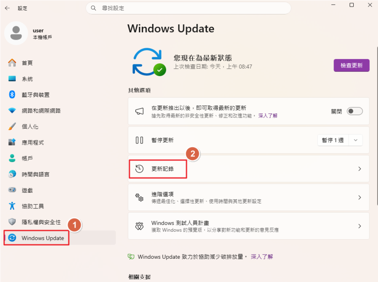Click 深入了解 link beside carbon emissions text
The height and width of the screenshot is (282, 378).
pyautogui.click(x=262, y=257)
